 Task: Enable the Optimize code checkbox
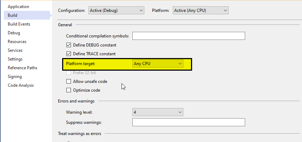68,90
